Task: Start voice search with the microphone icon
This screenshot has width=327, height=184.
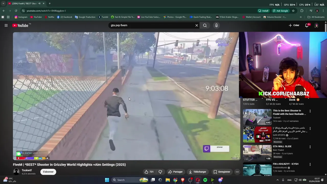Action: click(x=216, y=25)
